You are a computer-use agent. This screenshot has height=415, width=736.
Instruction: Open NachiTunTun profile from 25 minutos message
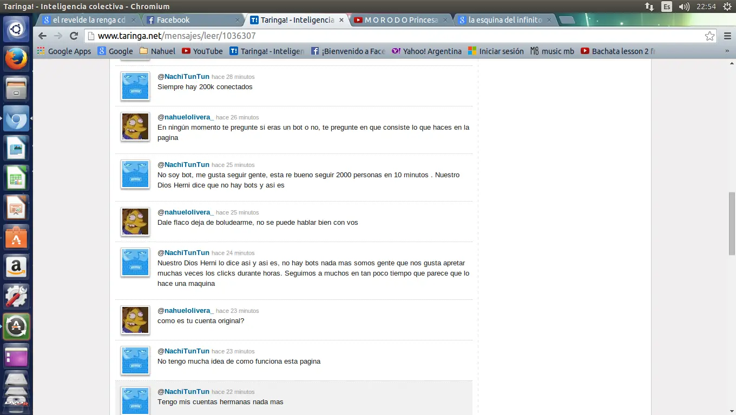(187, 165)
